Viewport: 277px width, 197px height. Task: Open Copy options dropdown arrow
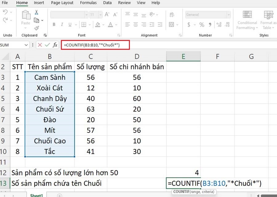pyautogui.click(x=42, y=21)
